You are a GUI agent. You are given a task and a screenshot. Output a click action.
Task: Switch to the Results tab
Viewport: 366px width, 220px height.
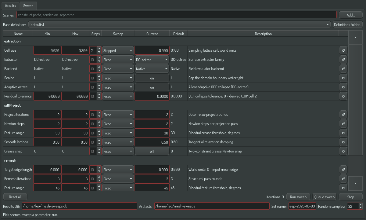(x=10, y=6)
